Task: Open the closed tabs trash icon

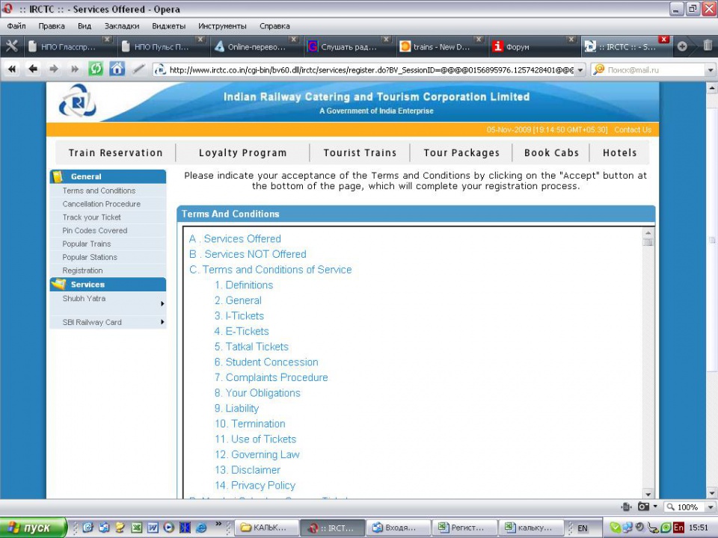Action: point(707,46)
